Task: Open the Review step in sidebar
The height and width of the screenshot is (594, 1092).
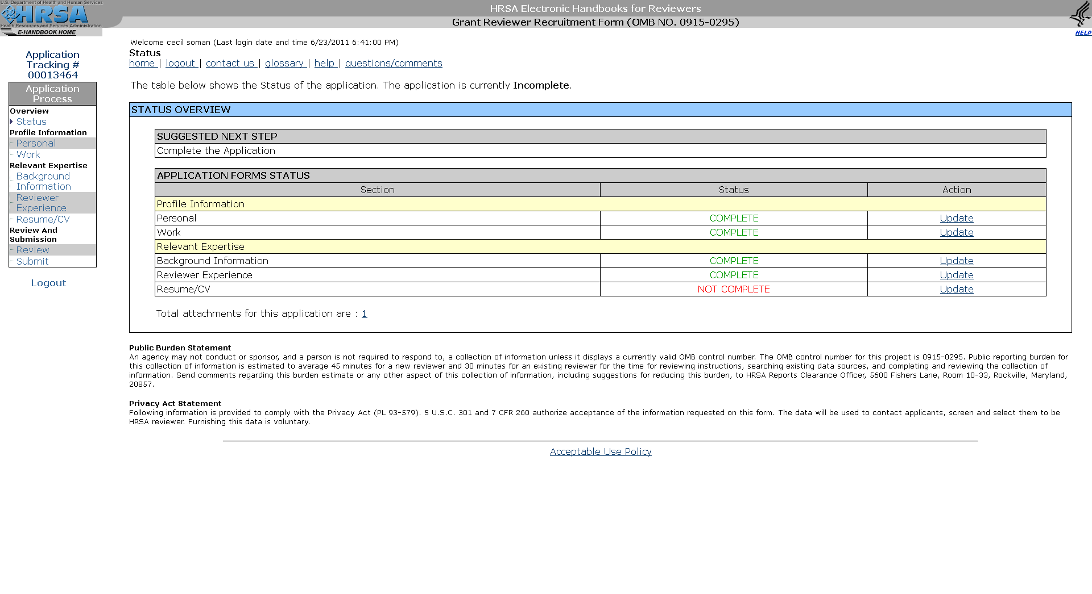Action: point(32,250)
